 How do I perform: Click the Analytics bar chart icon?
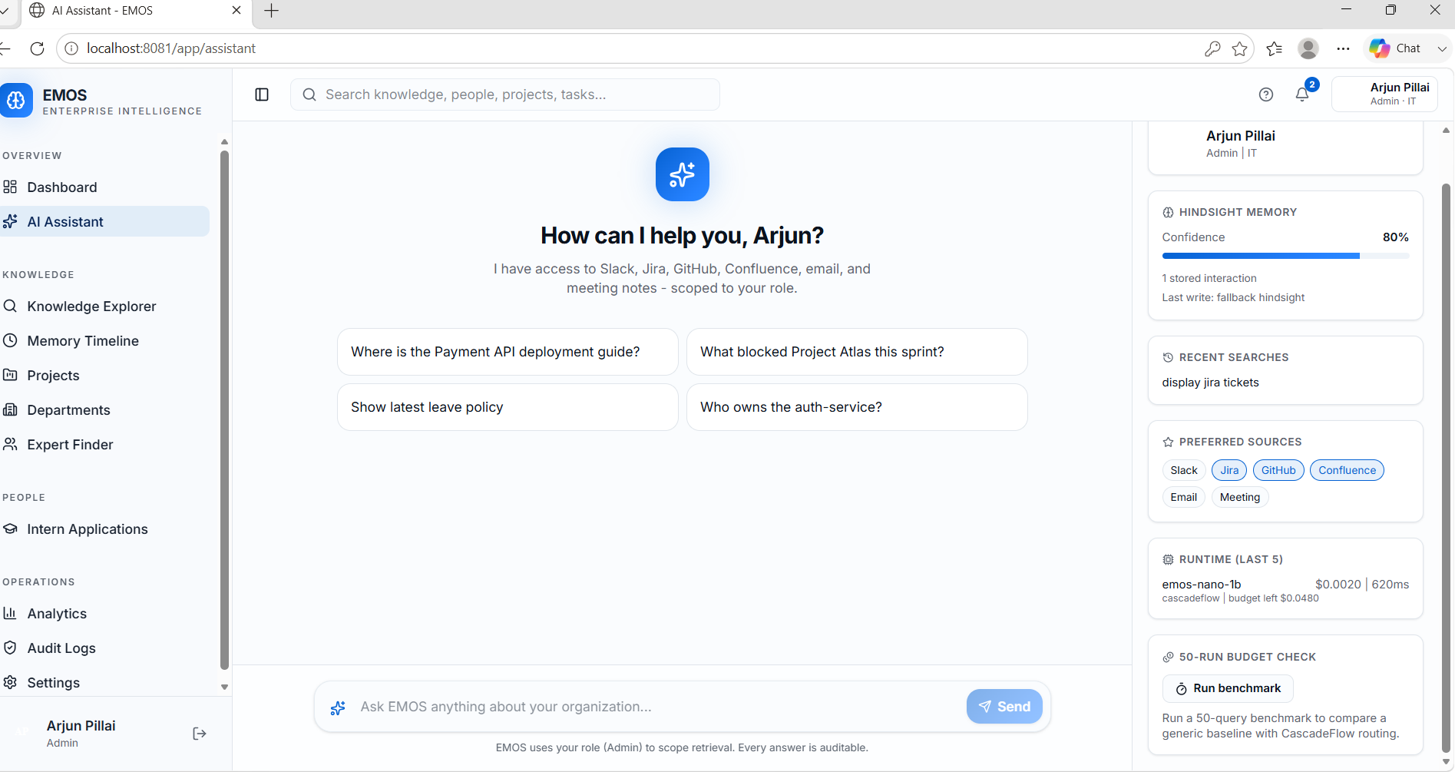point(10,613)
